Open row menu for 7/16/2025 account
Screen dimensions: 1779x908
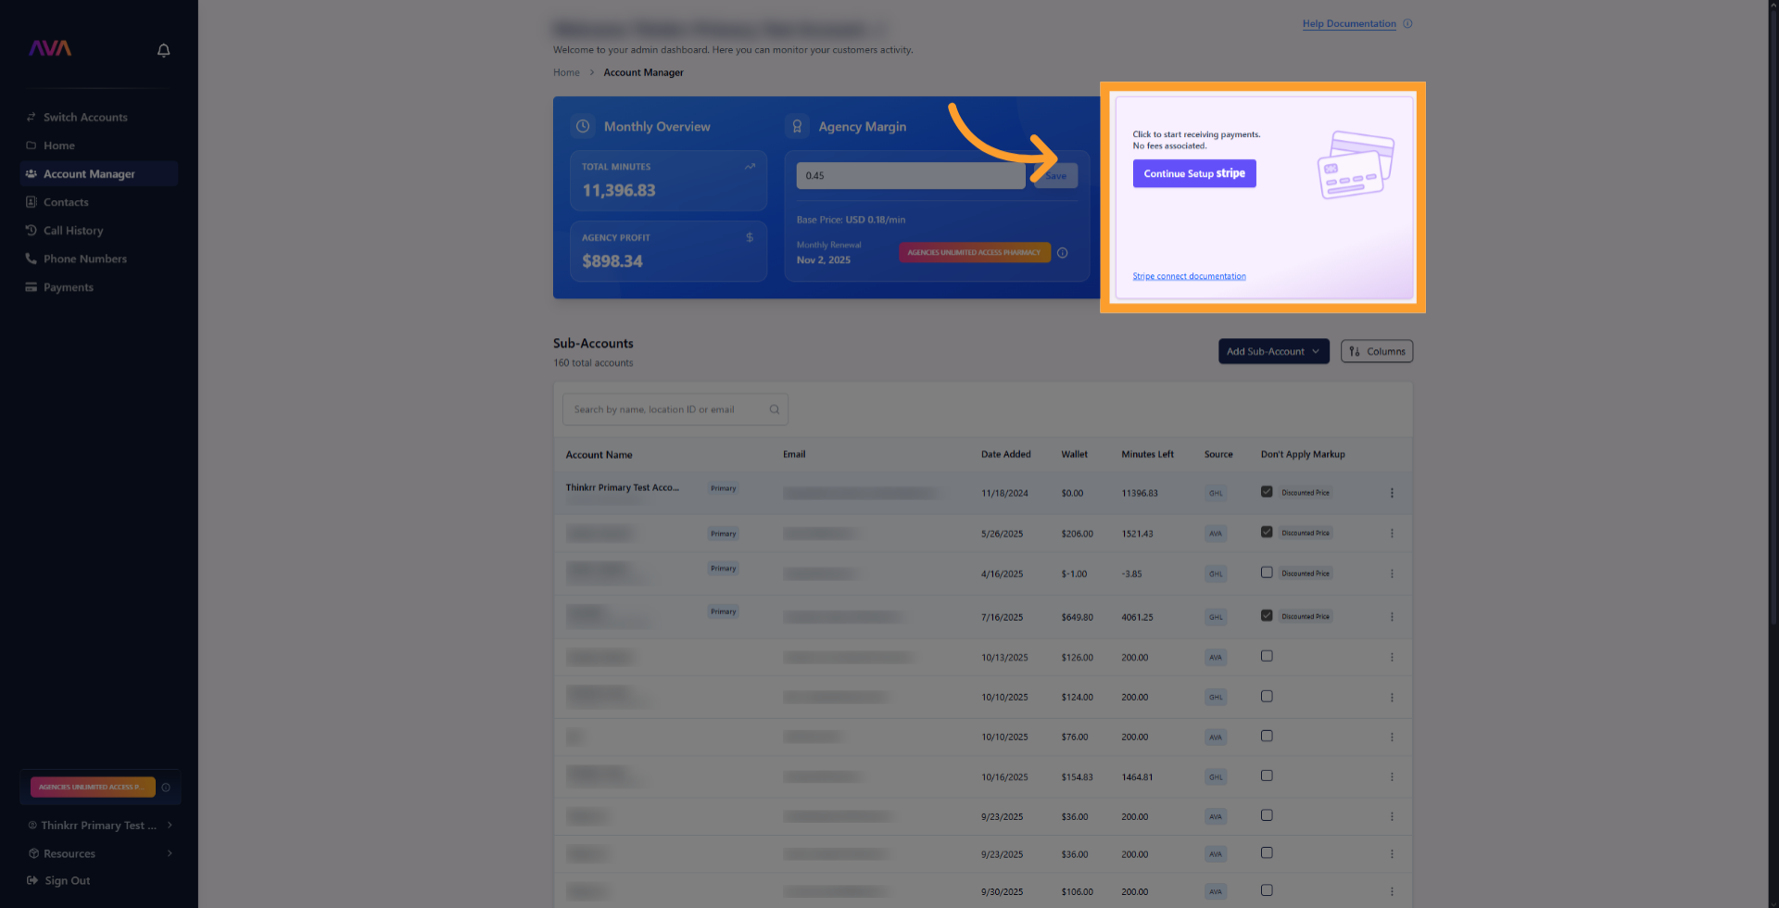(1392, 617)
